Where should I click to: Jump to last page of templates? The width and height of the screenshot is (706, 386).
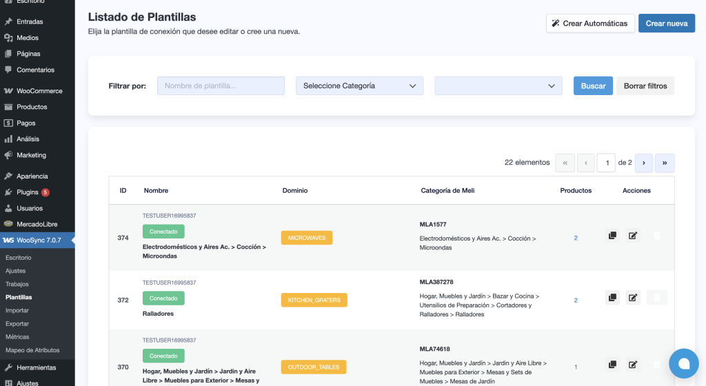tap(665, 163)
